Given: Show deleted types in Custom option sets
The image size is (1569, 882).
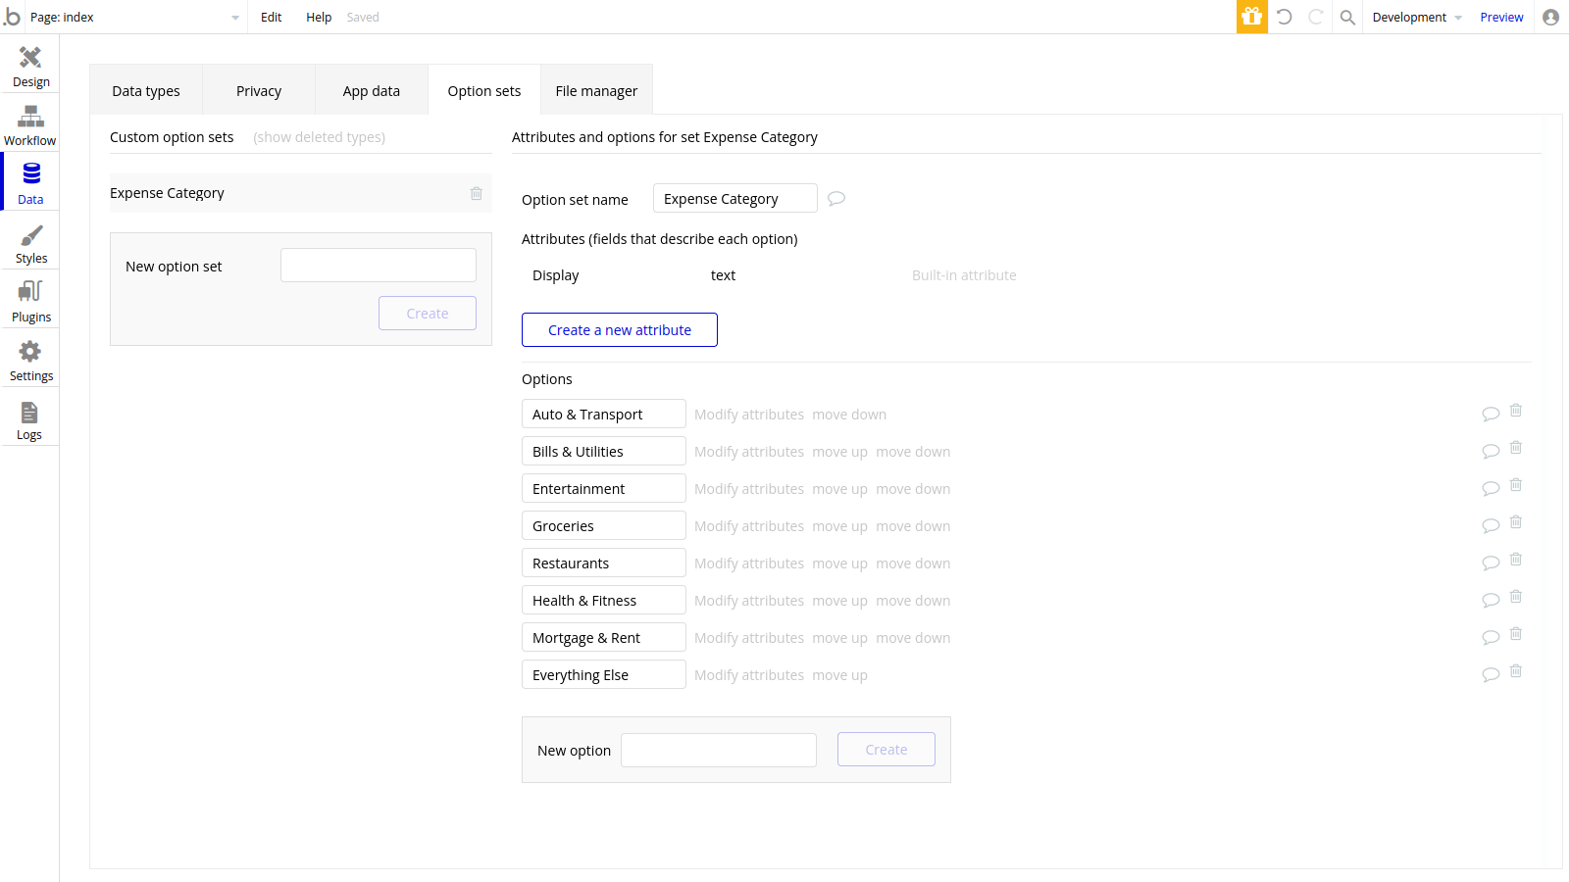Looking at the screenshot, I should click(319, 136).
